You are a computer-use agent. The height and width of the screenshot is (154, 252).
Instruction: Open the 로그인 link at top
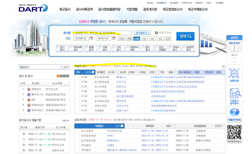pyautogui.click(x=150, y=3)
